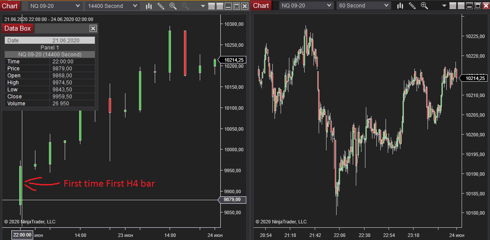This screenshot has height=240, width=490.
Task: Click the Time 22:00:00 value in Data Box
Action: (63, 62)
